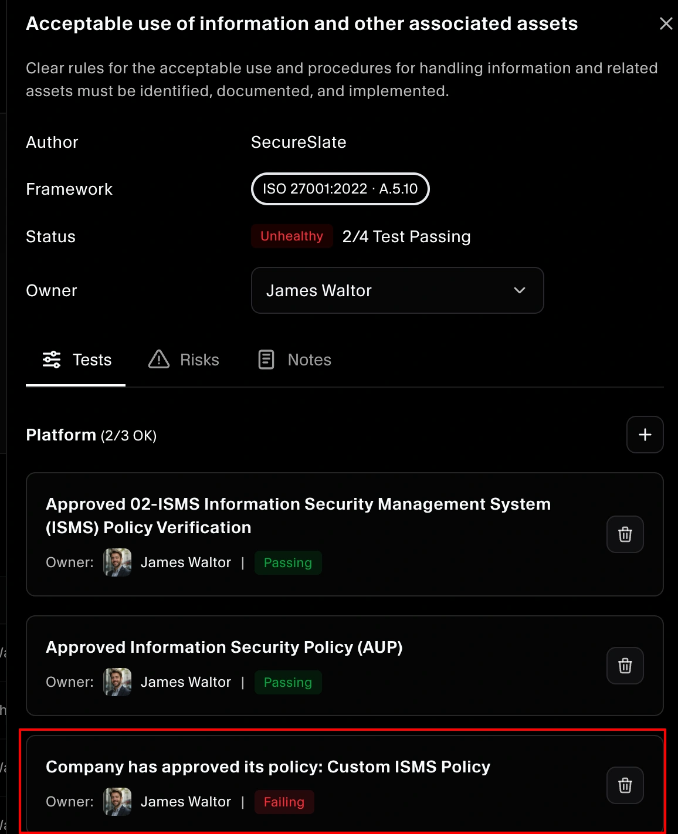Open the ISO 27001:2022 A.5.10 framework chip
This screenshot has height=834, width=678.
point(340,189)
